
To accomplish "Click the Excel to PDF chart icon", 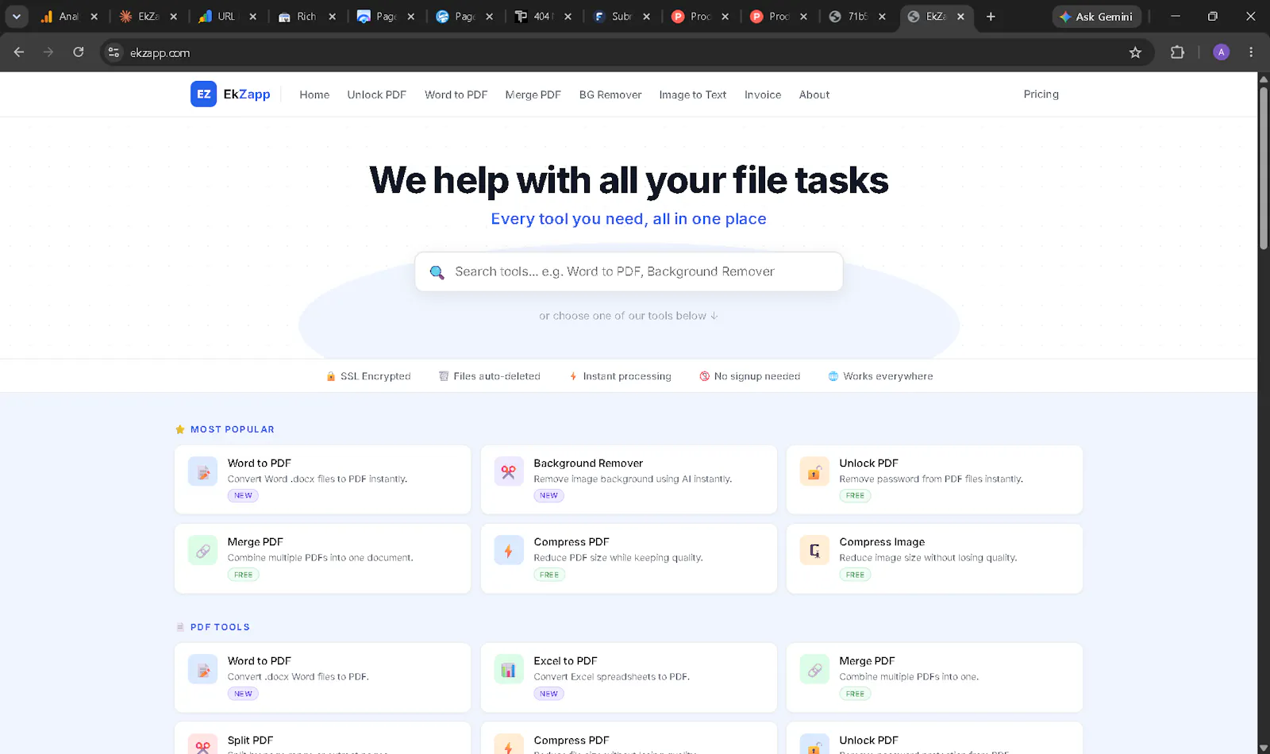I will (509, 669).
